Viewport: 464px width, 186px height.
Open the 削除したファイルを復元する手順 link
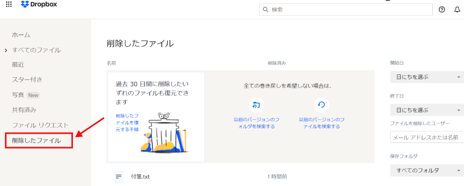pos(127,123)
